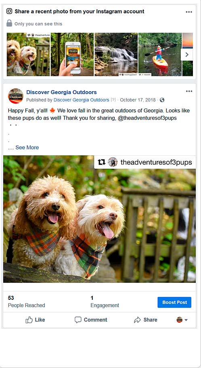This screenshot has height=368, width=201.
Task: Open the October 17, 2018 timestamp
Action: tap(138, 100)
